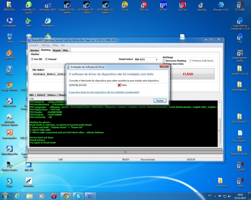Screen dimensions: 251x200
Task: Open the Windows Start menu
Action: 5,196
